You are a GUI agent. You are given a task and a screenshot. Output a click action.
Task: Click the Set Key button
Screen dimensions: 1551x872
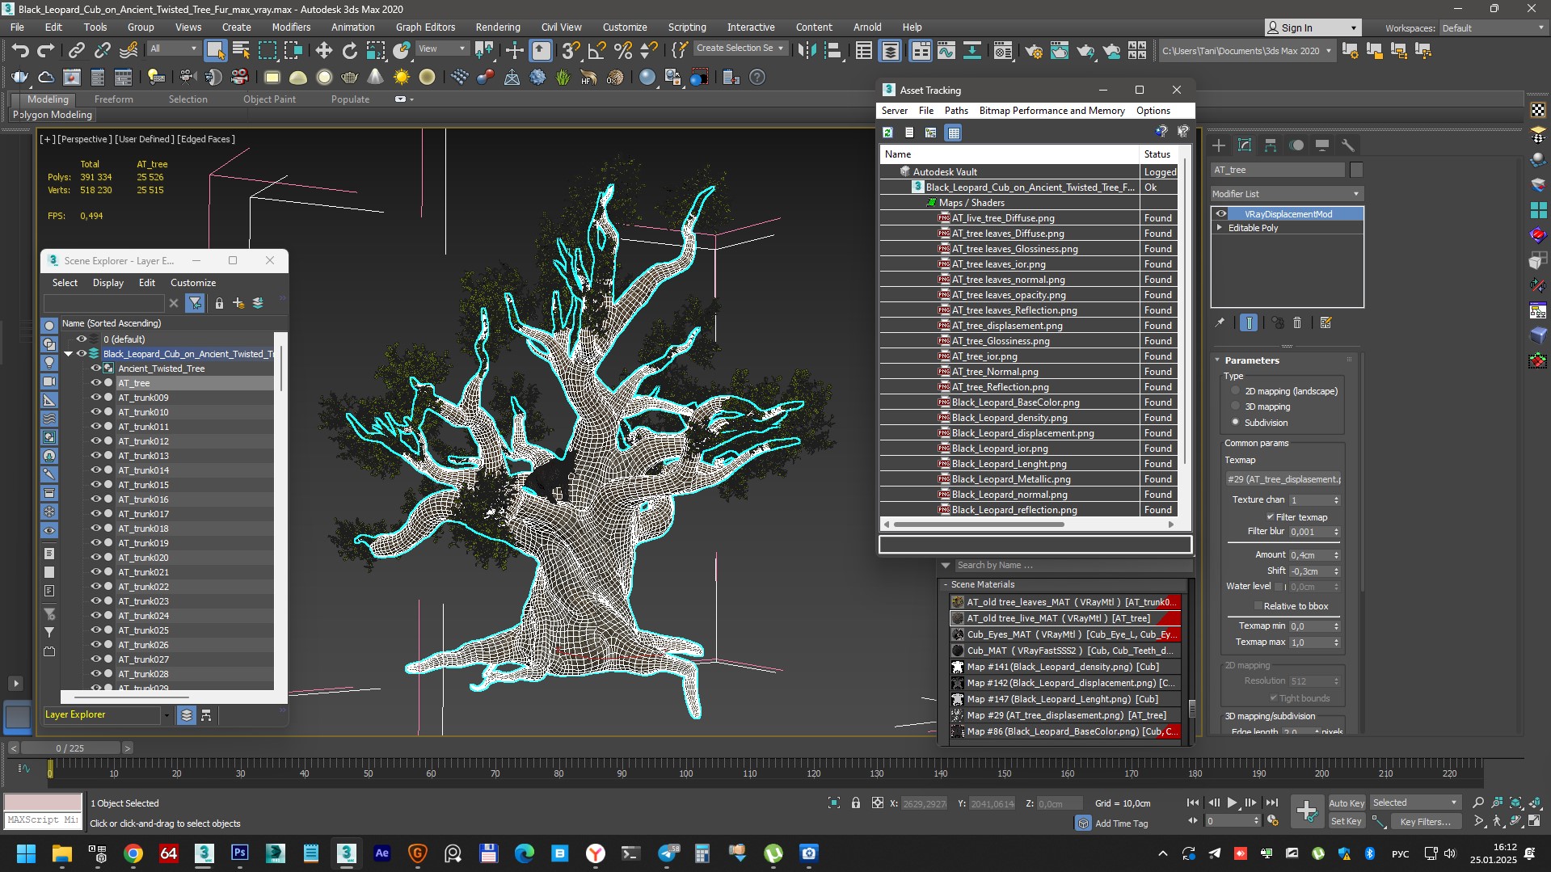[1347, 821]
